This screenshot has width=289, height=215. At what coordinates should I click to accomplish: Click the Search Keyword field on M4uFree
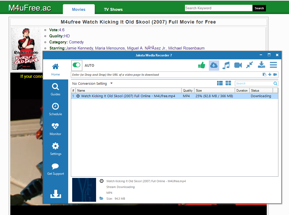[x=219, y=8]
